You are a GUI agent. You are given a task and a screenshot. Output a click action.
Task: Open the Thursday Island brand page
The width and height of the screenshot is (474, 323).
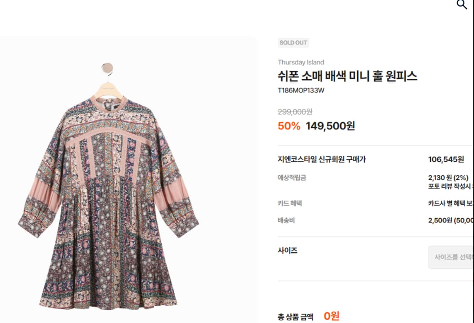tap(301, 62)
